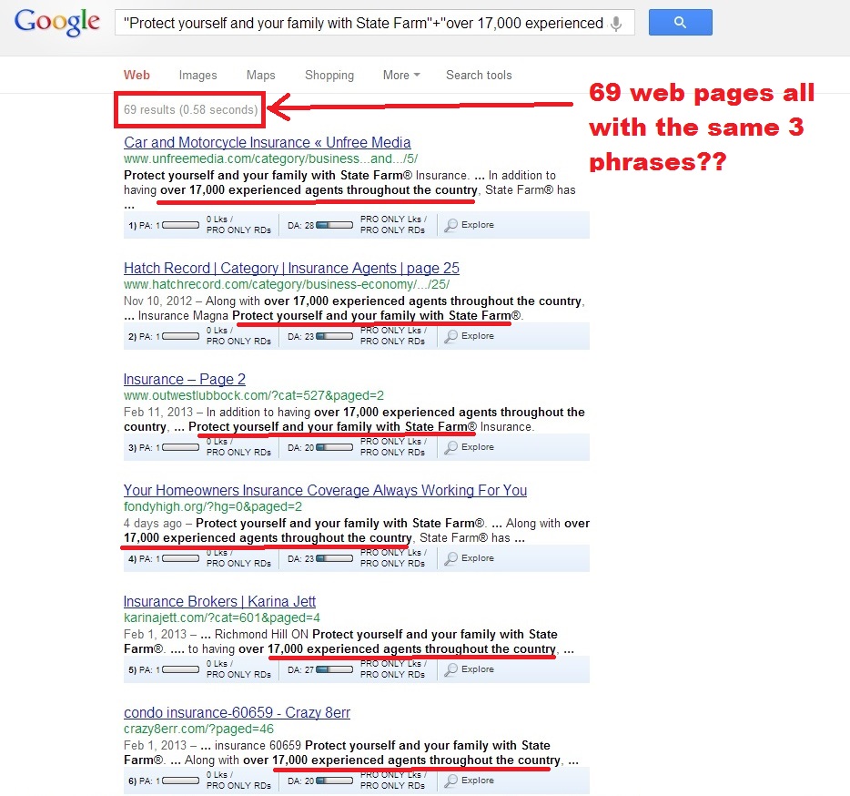Click the www.unfreemedia.com URL text

point(270,158)
